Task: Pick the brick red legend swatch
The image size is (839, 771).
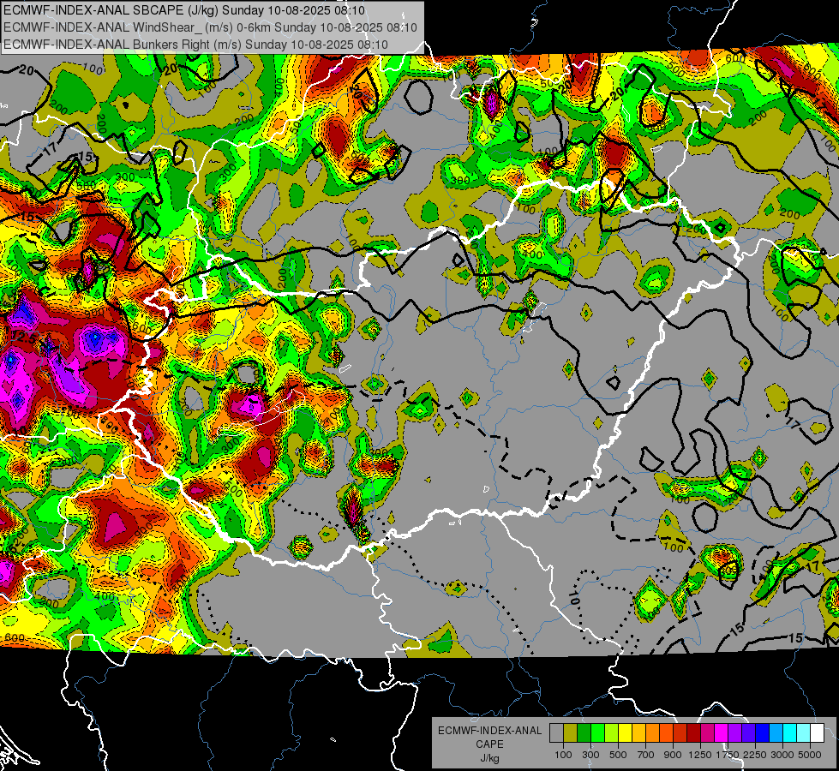Action: click(x=680, y=733)
